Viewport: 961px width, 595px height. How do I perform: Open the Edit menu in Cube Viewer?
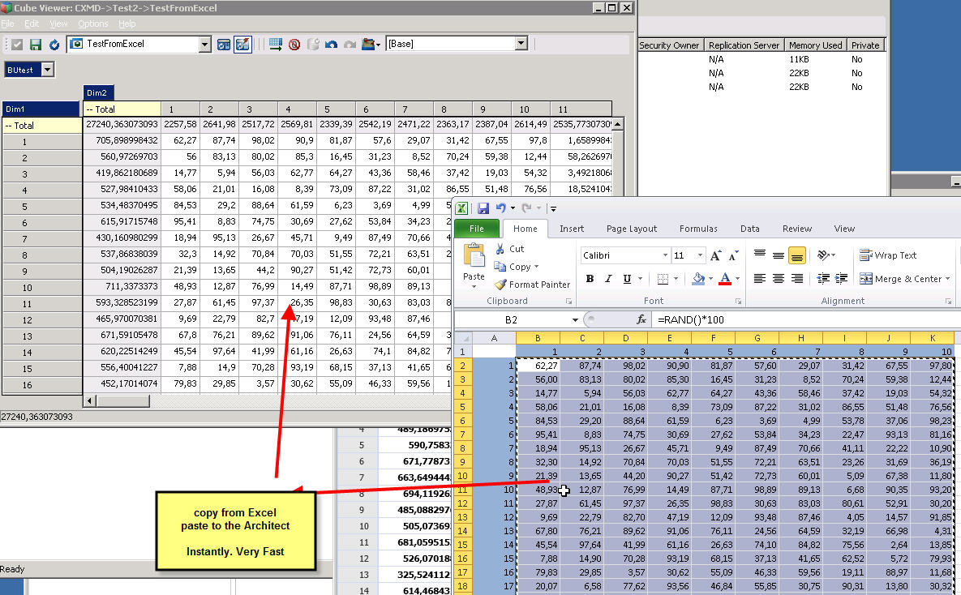(x=32, y=24)
